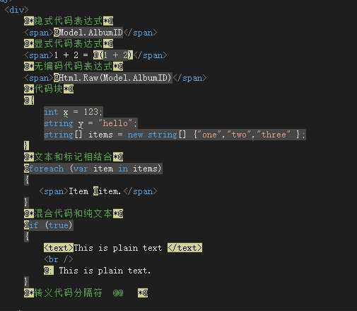
Task: Click the '@{' code block opener
Action: (29, 101)
